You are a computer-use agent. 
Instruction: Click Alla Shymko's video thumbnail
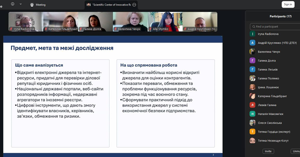[x=165, y=21]
